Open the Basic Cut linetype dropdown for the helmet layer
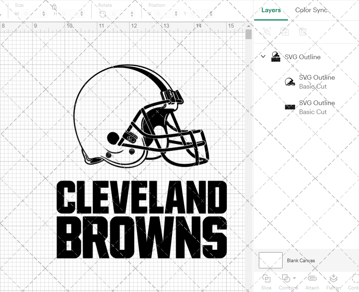Viewport: 359px width, 292px height. coord(313,86)
